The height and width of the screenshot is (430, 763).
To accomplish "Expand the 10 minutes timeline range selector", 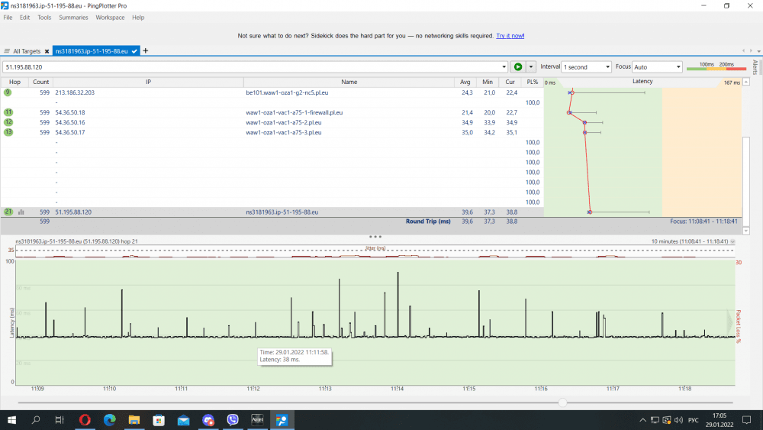I will [x=733, y=241].
